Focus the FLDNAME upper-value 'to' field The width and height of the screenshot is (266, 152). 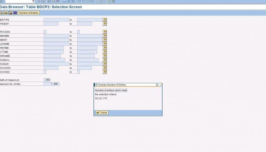[x=90, y=44]
